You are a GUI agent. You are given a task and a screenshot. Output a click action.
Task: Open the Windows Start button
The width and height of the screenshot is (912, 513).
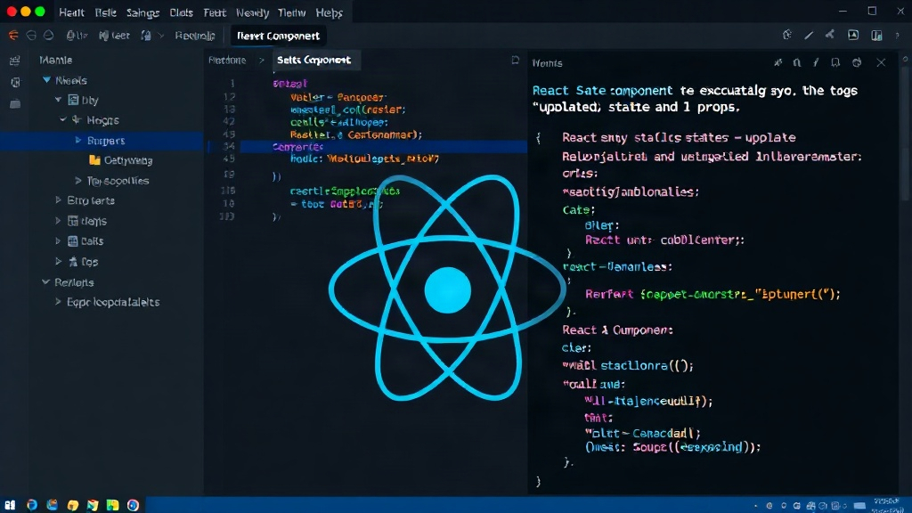[x=11, y=505]
